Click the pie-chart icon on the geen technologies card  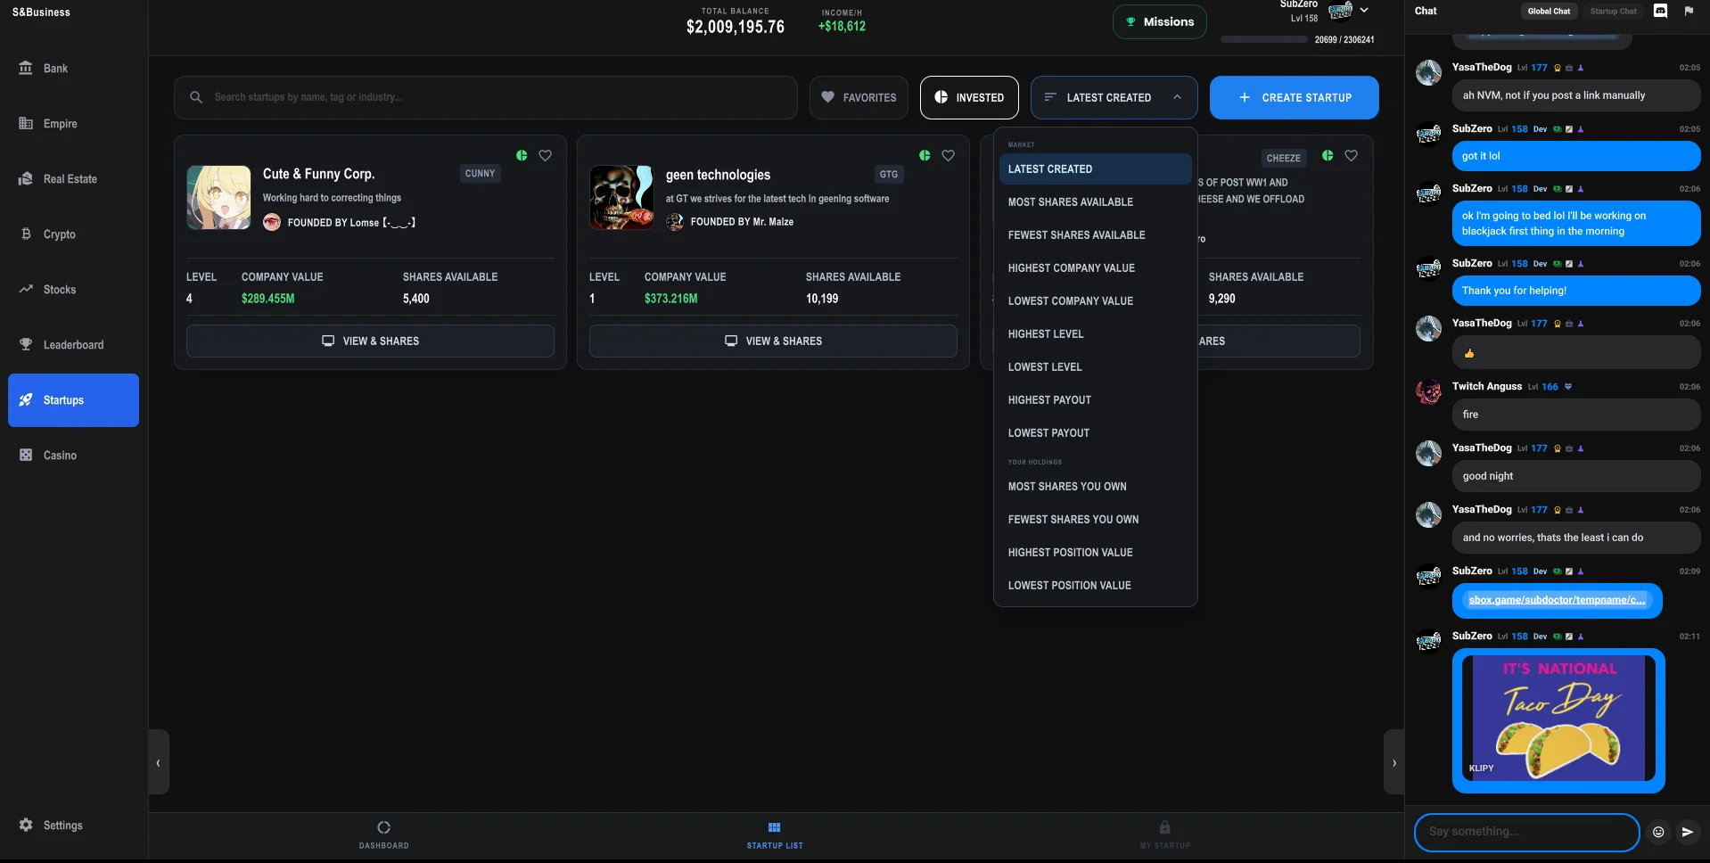tap(925, 155)
